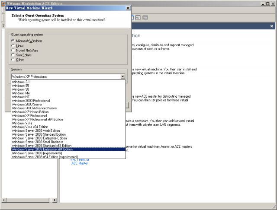Choose Windows 98 in the dropdown
This screenshot has width=277, height=210.
click(68, 89)
